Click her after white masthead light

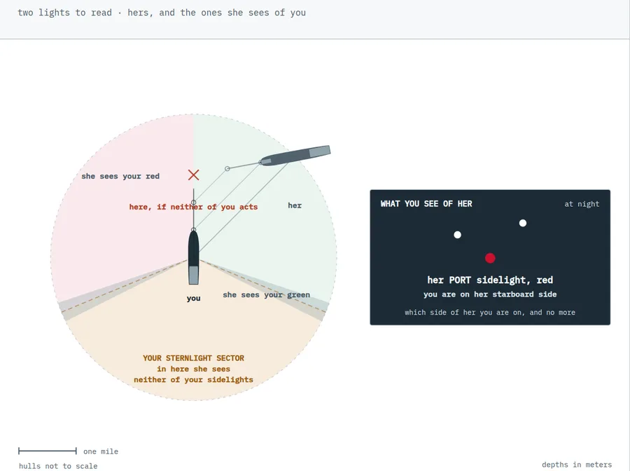point(523,223)
